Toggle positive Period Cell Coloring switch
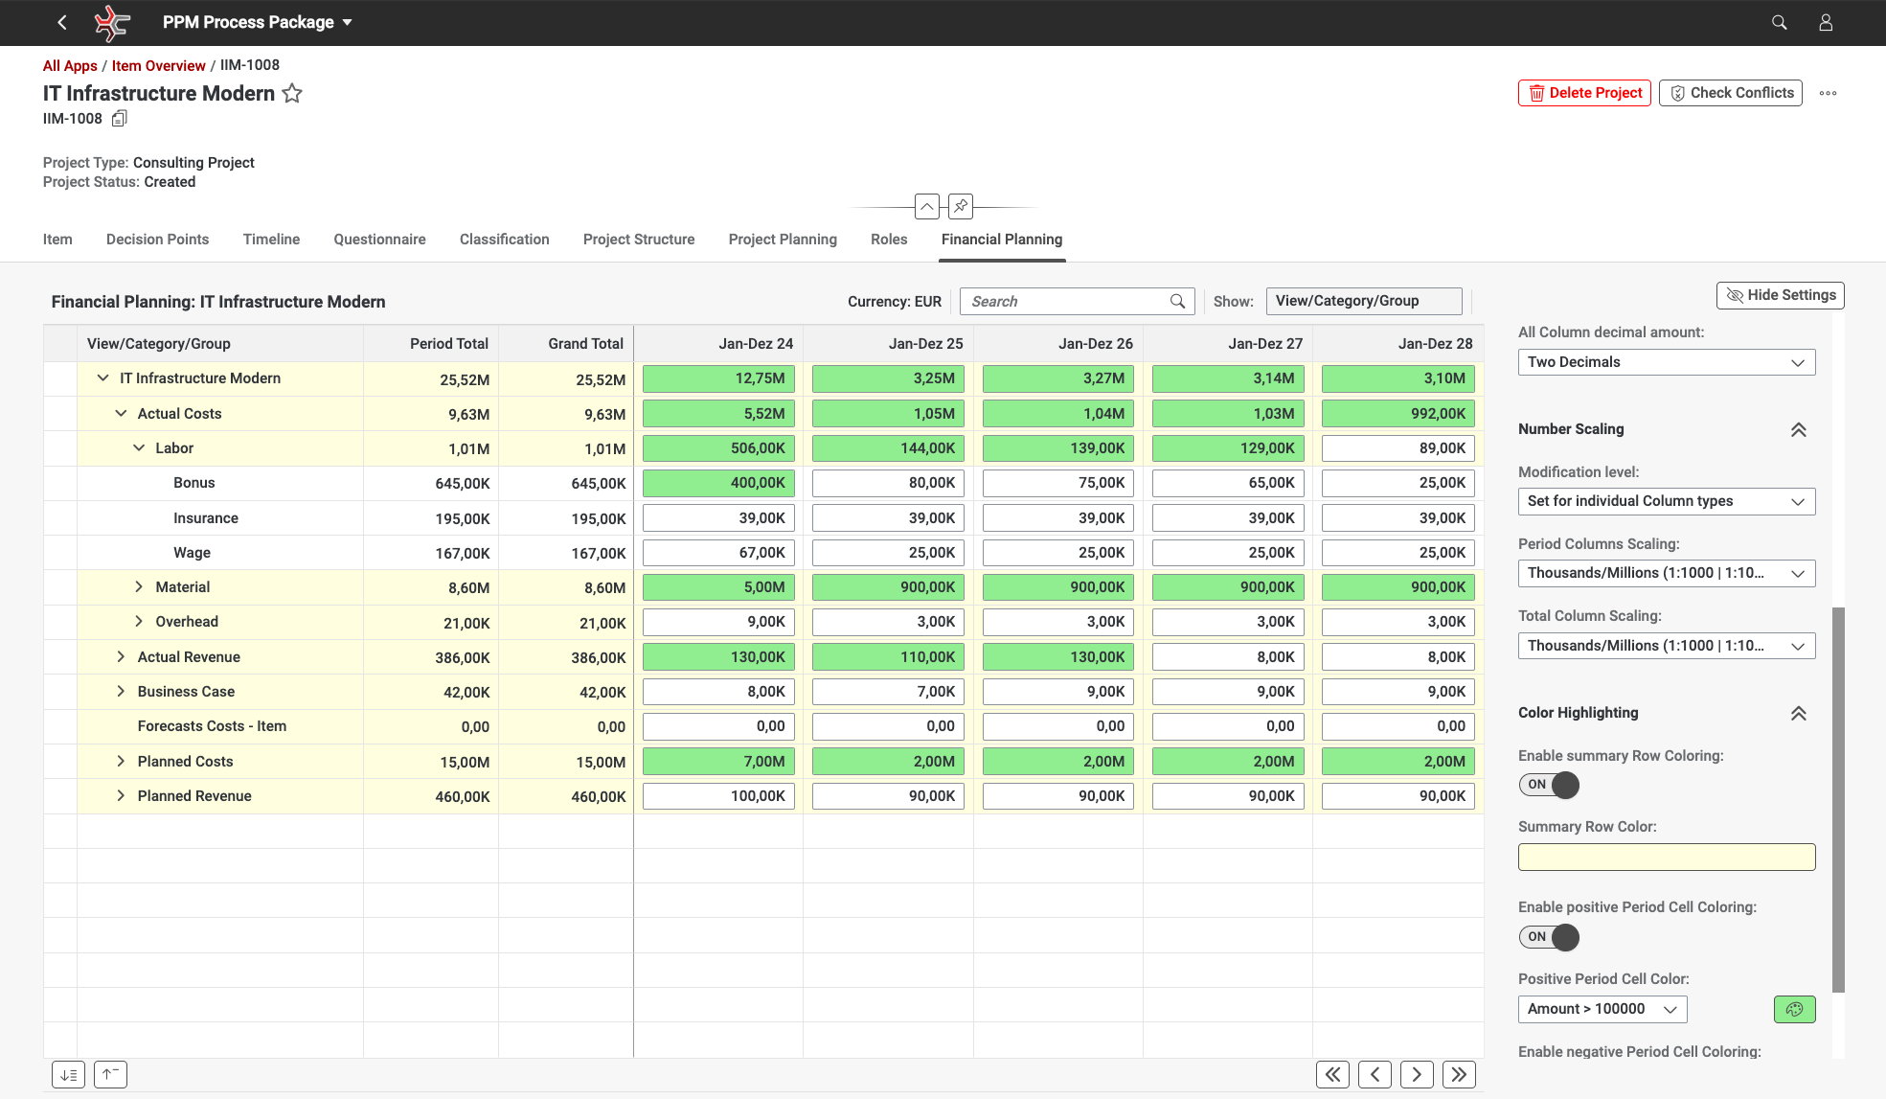The height and width of the screenshot is (1099, 1886). (1549, 937)
